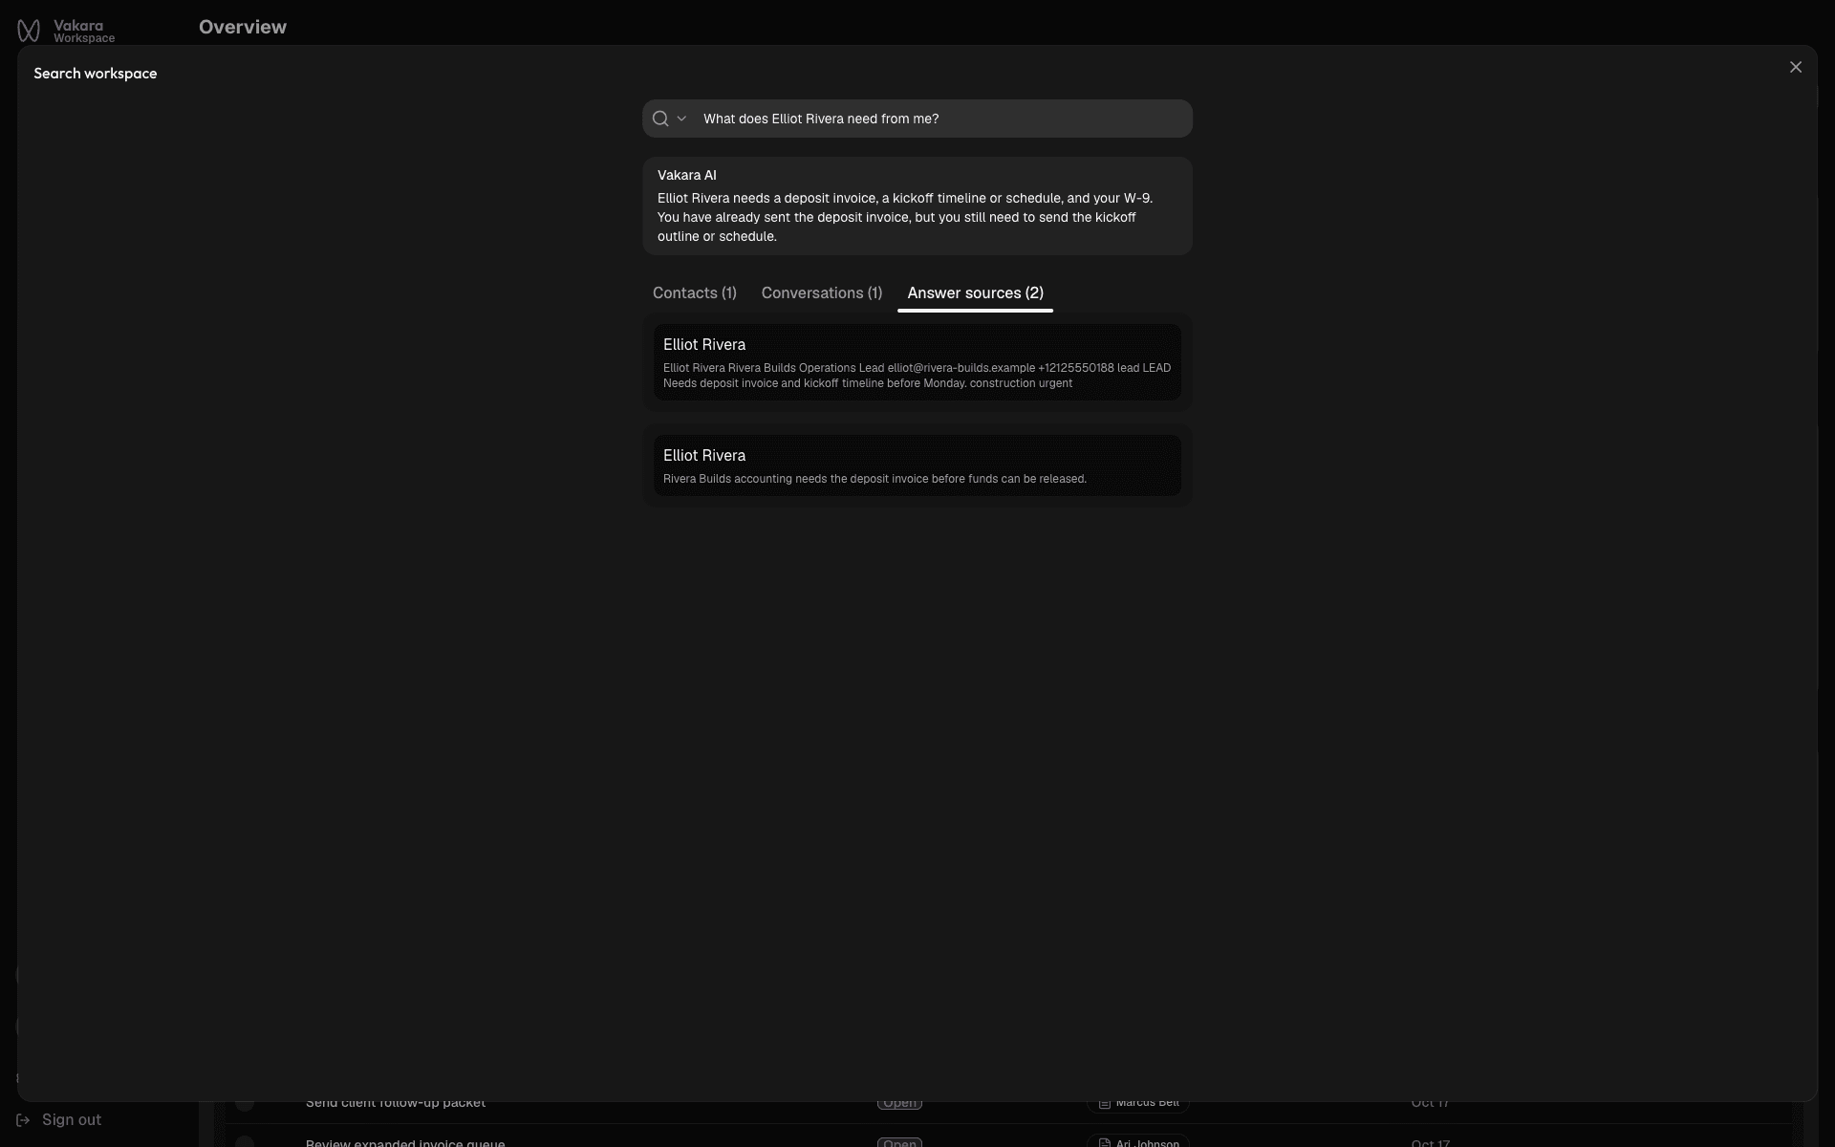1835x1147 pixels.
Task: Select the Answer sources (2) tab
Action: pos(975,292)
